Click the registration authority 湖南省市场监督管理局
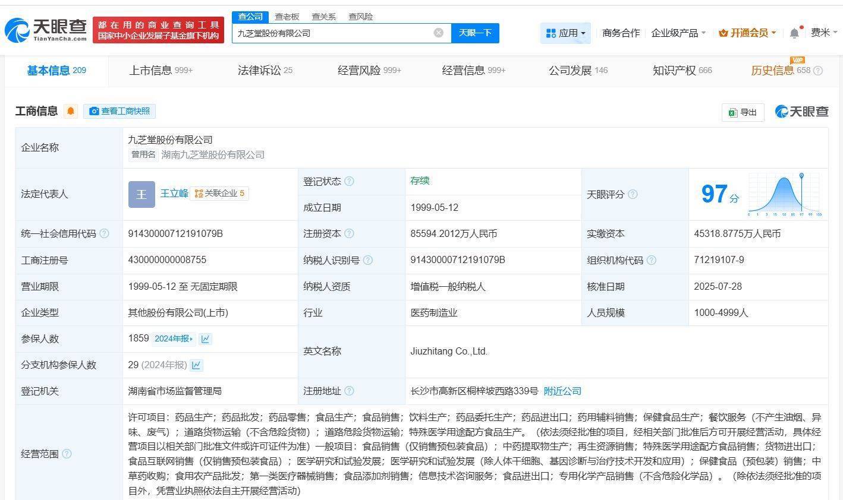The height and width of the screenshot is (500, 843). (x=175, y=391)
